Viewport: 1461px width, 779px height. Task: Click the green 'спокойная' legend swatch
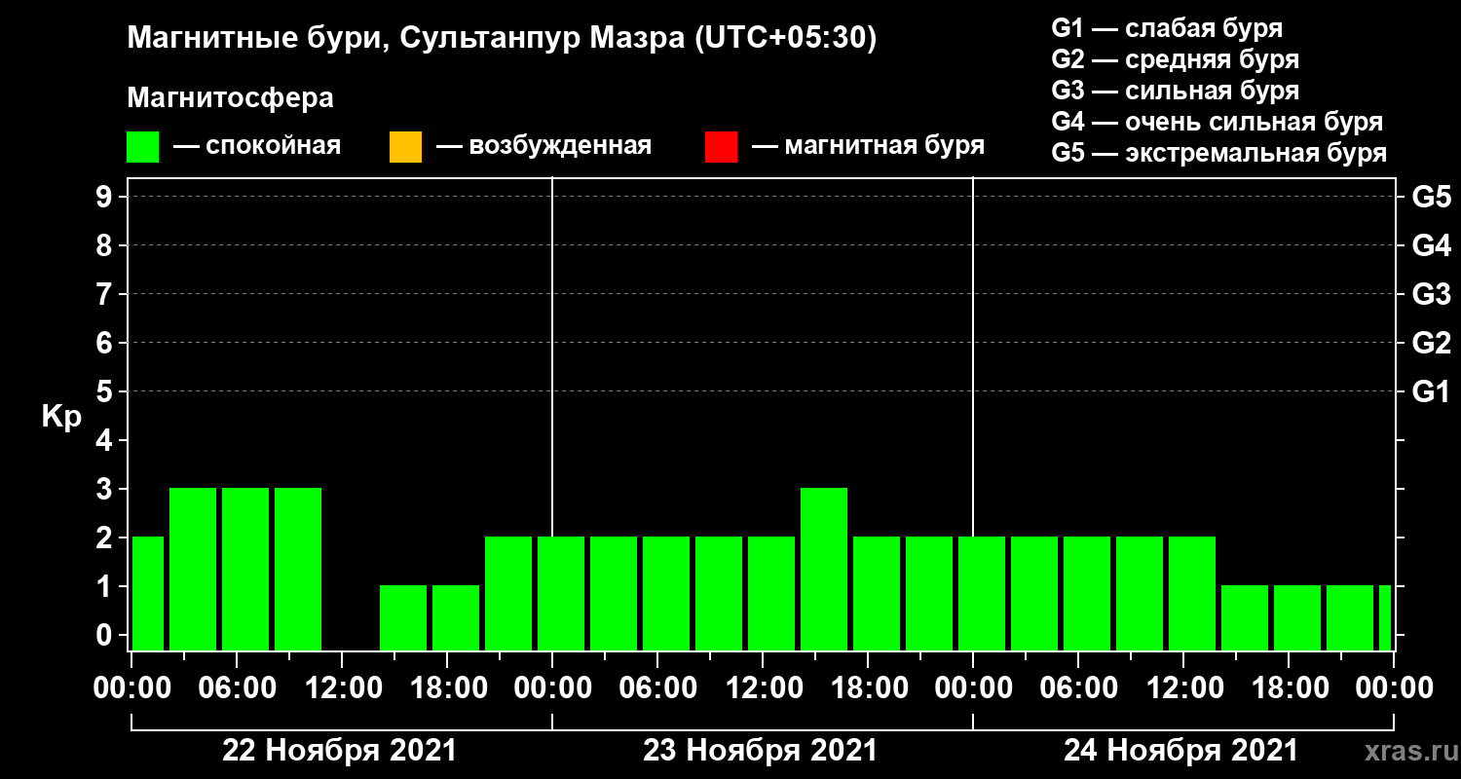point(143,147)
